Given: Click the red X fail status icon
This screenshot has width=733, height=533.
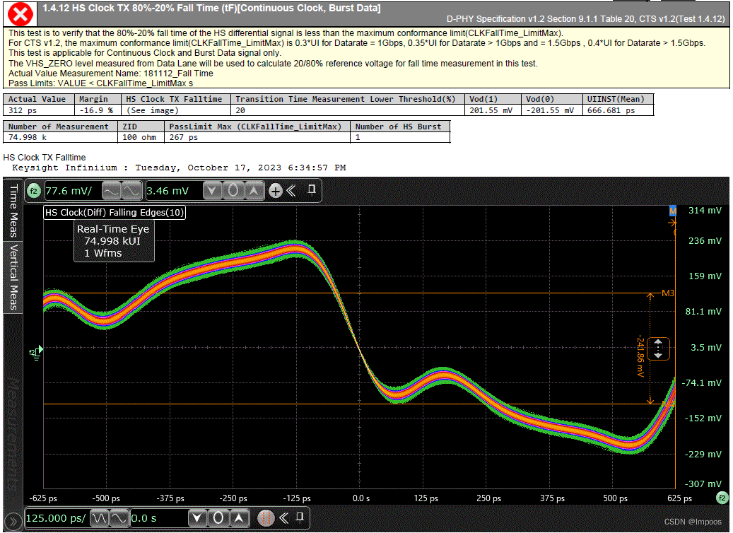Looking at the screenshot, I should pyautogui.click(x=20, y=14).
